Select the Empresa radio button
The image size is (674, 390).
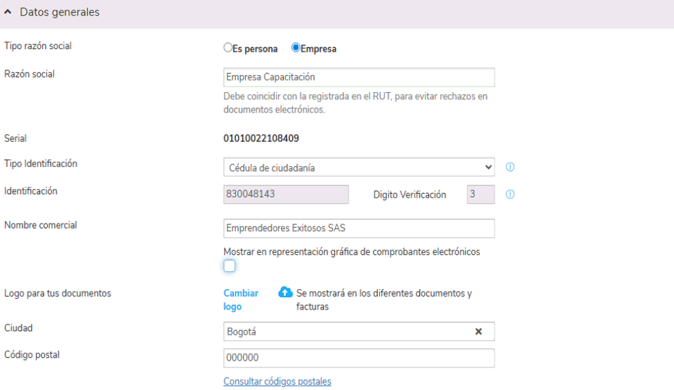[x=295, y=48]
